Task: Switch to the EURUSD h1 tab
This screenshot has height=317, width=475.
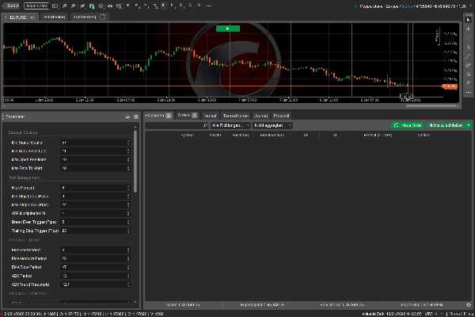Action: click(x=20, y=17)
